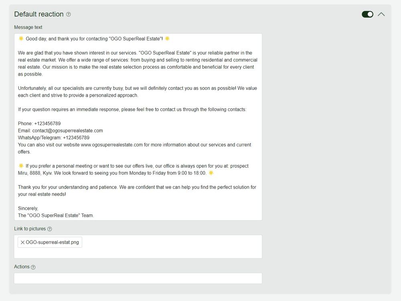Click the "Link to pictures" label

30,229
